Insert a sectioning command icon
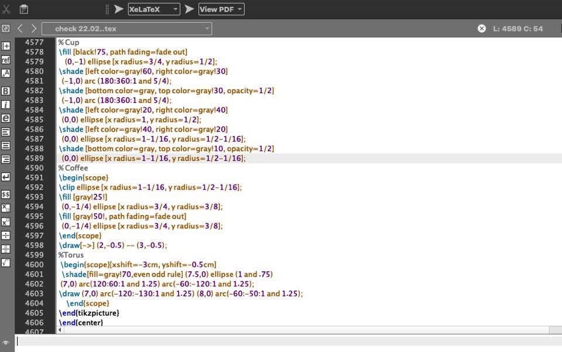 point(6,46)
